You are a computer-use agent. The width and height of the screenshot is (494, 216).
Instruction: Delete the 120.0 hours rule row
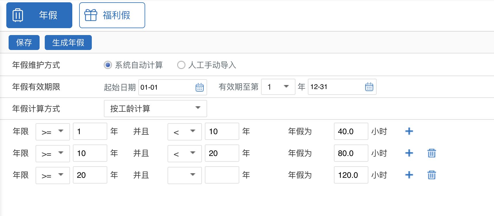[431, 175]
